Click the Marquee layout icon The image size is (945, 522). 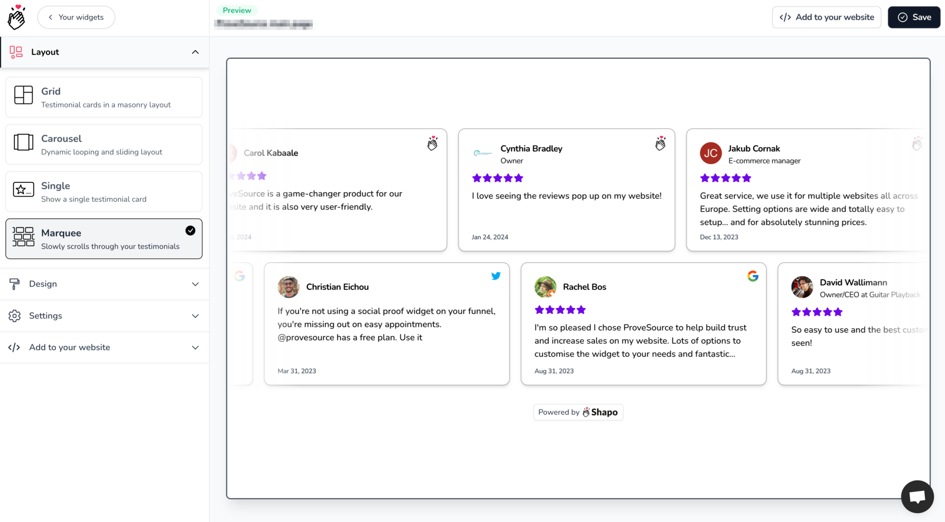[23, 238]
